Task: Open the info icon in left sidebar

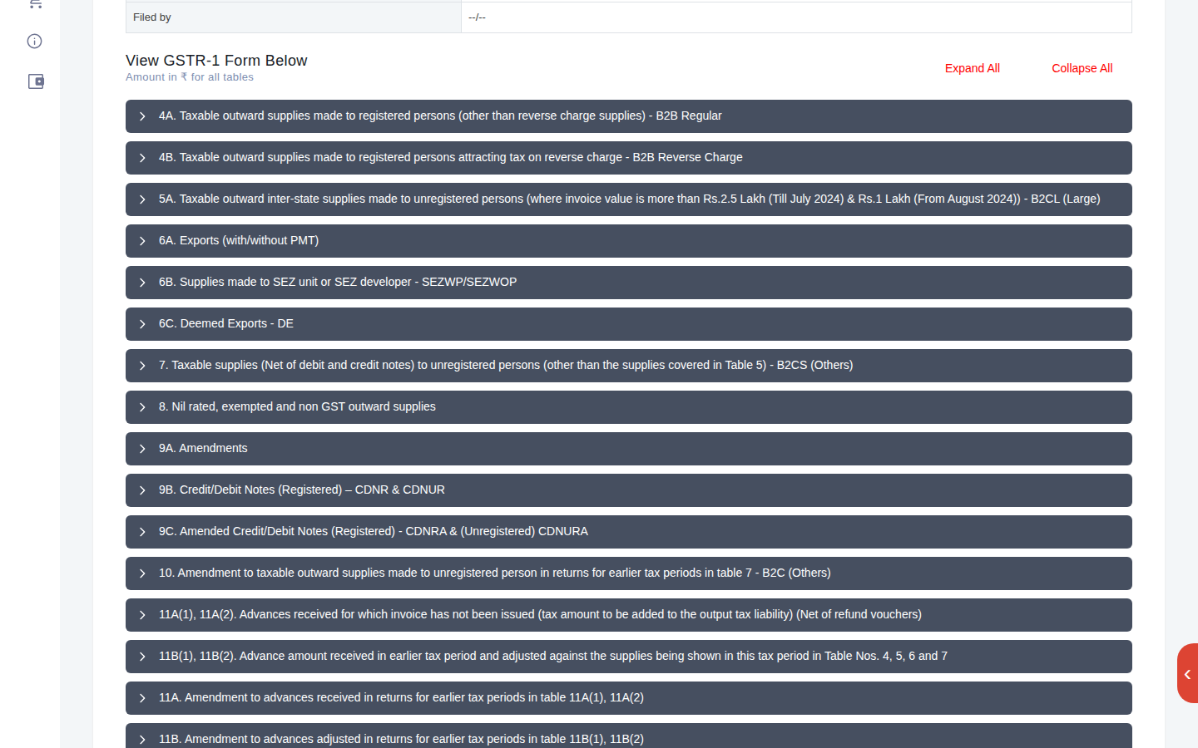Action: point(35,42)
